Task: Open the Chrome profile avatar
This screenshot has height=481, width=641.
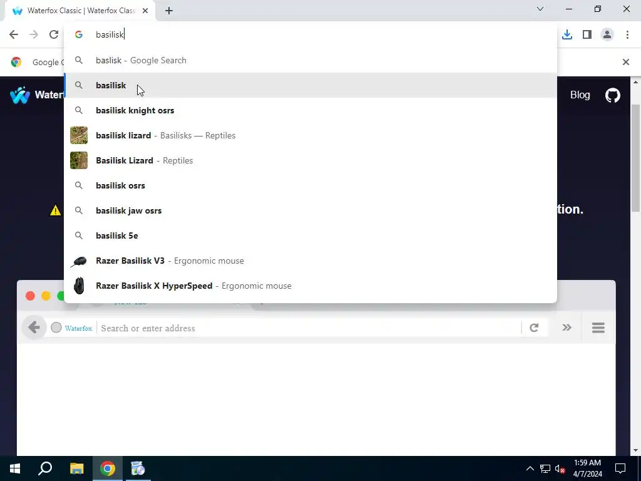Action: [x=607, y=34]
